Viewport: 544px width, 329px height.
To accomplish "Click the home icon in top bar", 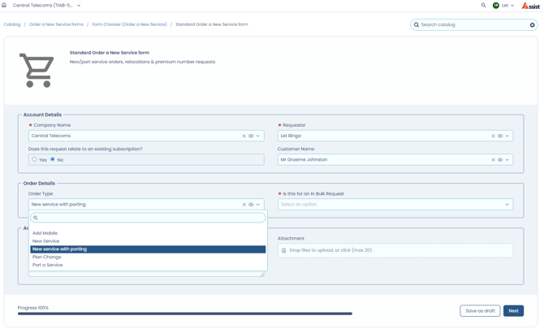I will click(4, 5).
